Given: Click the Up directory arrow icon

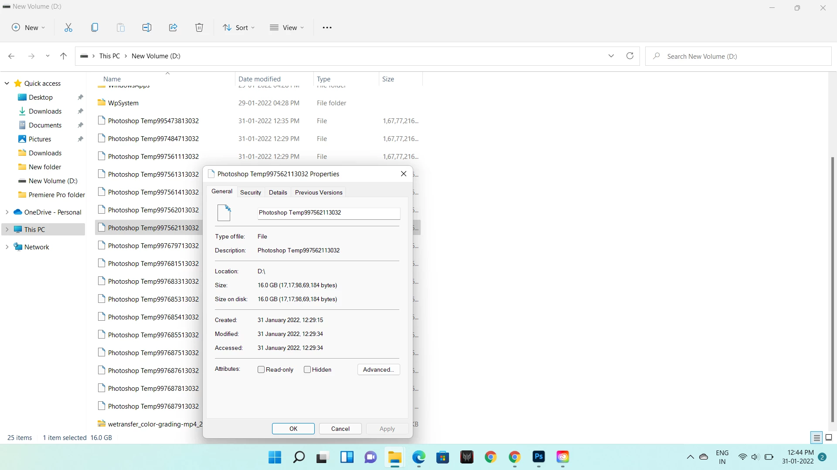Looking at the screenshot, I should click(63, 56).
